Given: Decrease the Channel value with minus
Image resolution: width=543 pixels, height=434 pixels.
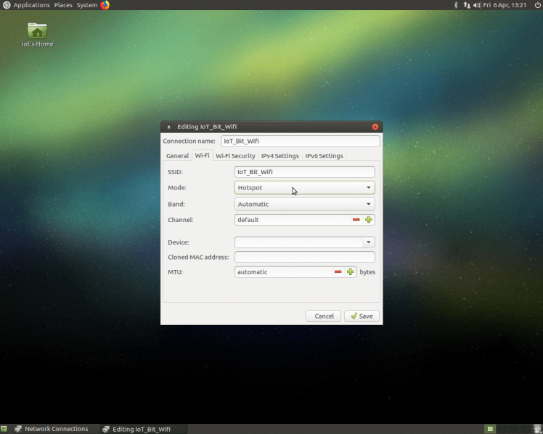Looking at the screenshot, I should [x=356, y=220].
